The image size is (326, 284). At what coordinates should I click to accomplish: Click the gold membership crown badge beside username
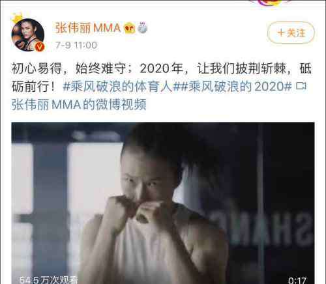[129, 28]
